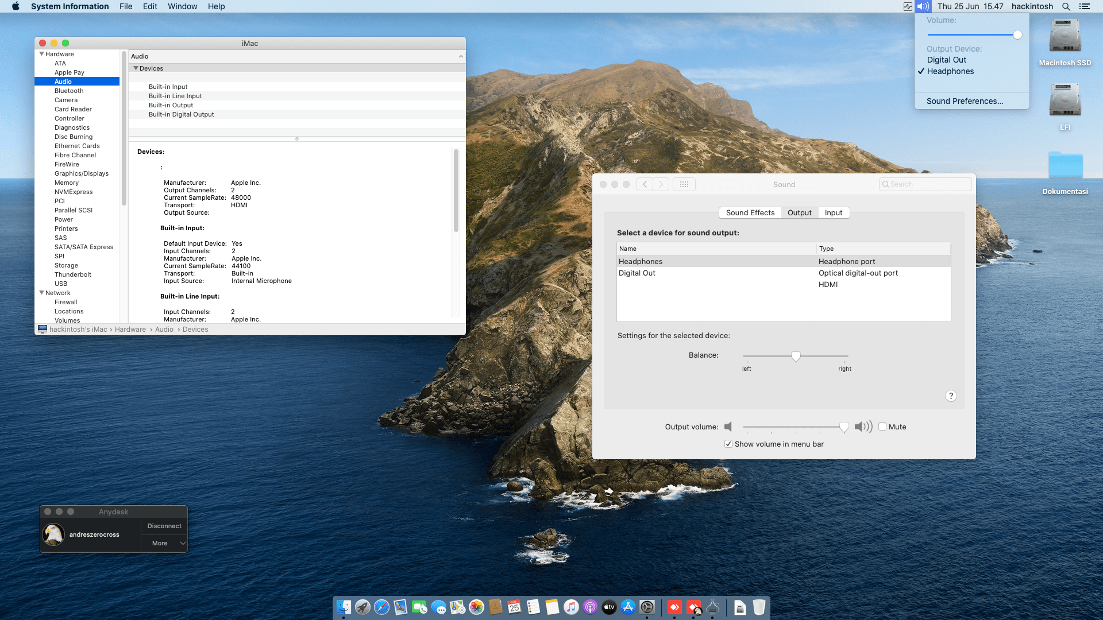Click hackintosh user name in menu bar

point(1032,6)
